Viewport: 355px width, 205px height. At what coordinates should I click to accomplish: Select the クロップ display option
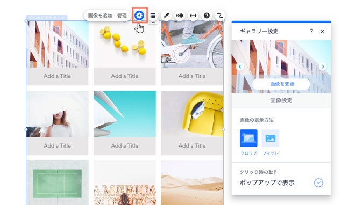(x=248, y=138)
